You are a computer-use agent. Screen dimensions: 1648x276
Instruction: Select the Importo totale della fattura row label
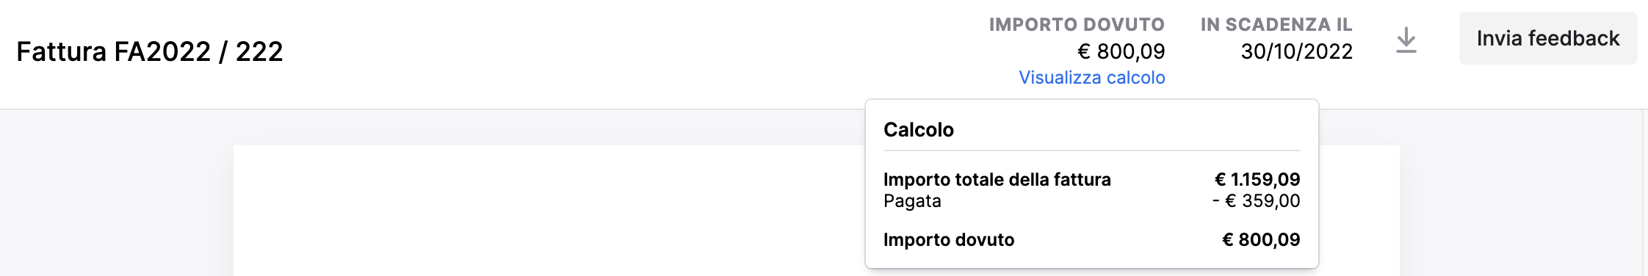997,180
